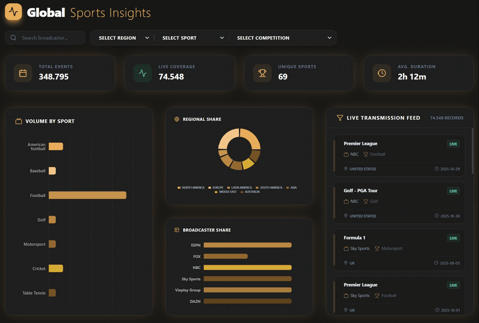This screenshot has height=323, width=479.
Task: Click the clock icon in Avg. Duration card
Action: pyautogui.click(x=382, y=73)
